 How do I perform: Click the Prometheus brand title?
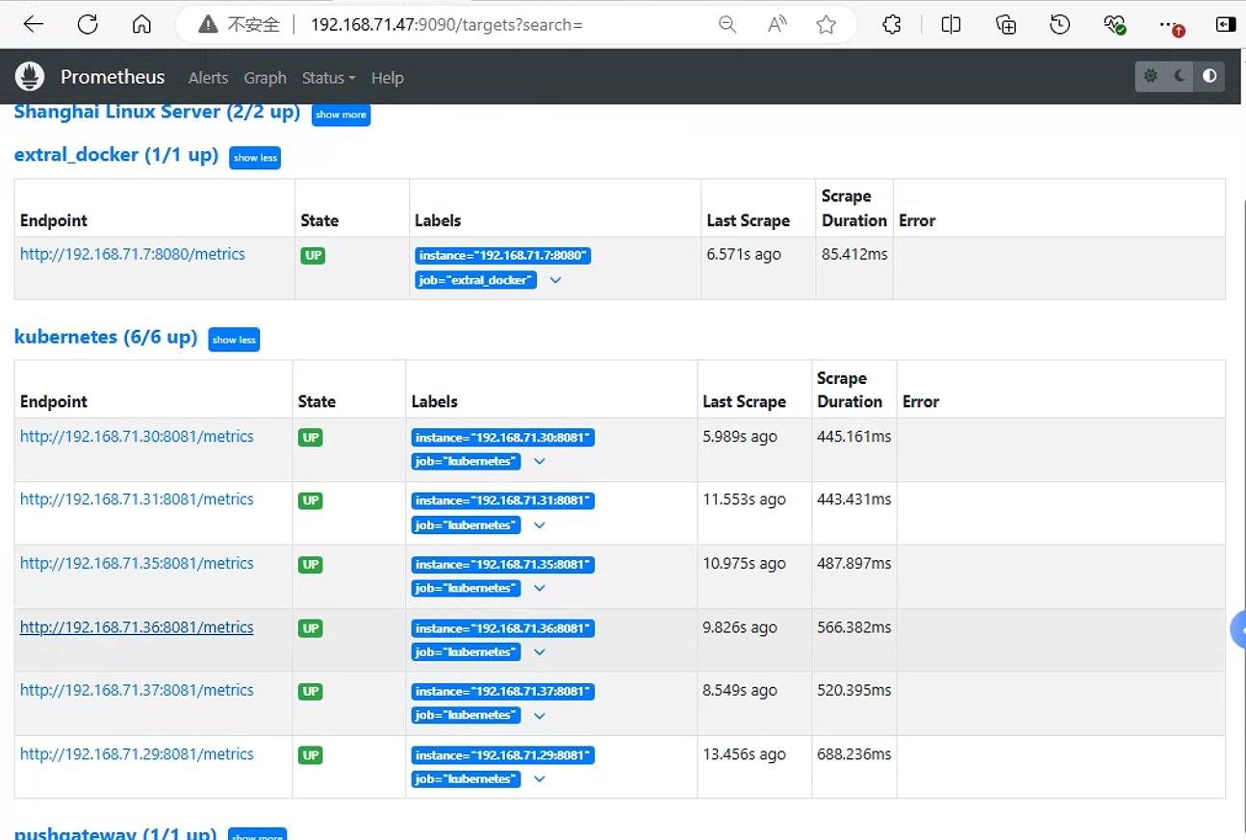(113, 77)
